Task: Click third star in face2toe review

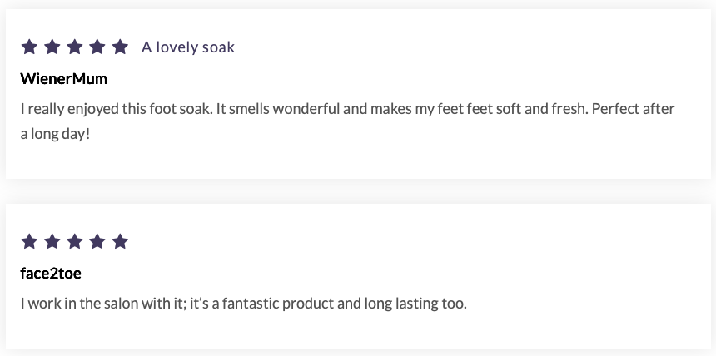Action: (75, 242)
